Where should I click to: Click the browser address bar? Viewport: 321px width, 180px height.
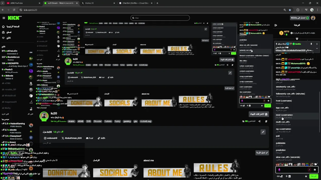pos(150,10)
